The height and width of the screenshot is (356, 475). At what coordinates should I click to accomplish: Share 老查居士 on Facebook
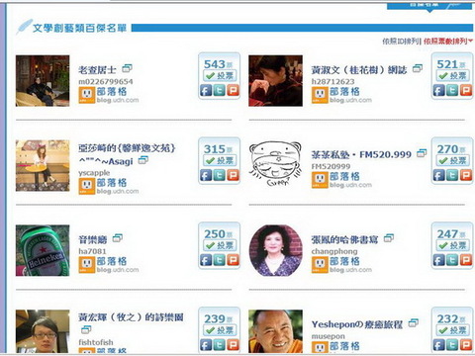pyautogui.click(x=206, y=90)
